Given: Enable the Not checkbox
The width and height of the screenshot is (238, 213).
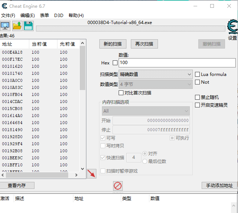Looking at the screenshot, I should click(x=197, y=82).
